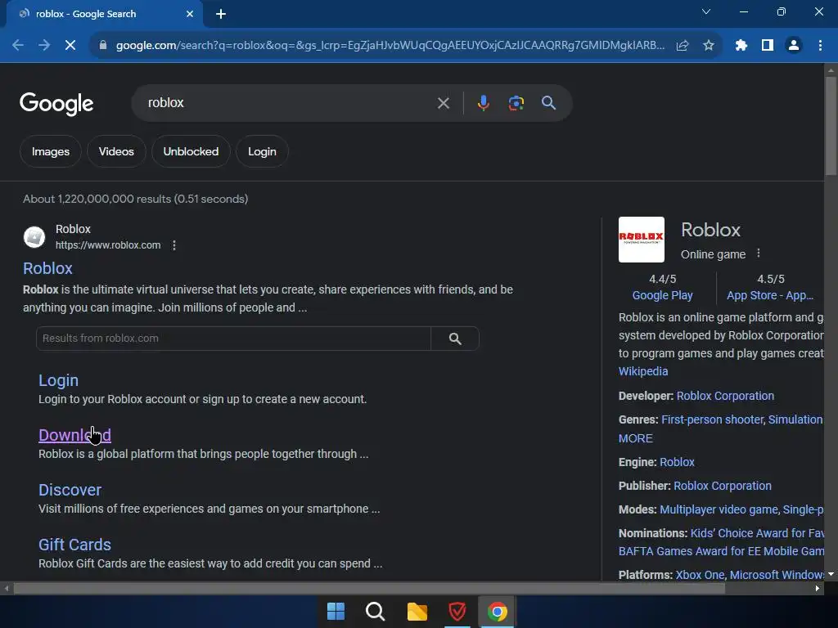Open a new browser tab
Screen dimensions: 838x628
221,14
